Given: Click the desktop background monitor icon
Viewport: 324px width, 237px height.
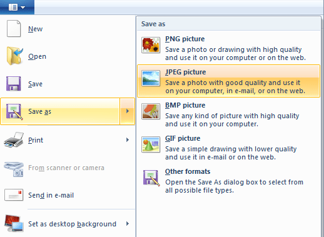Looking at the screenshot, I should click(x=14, y=223).
